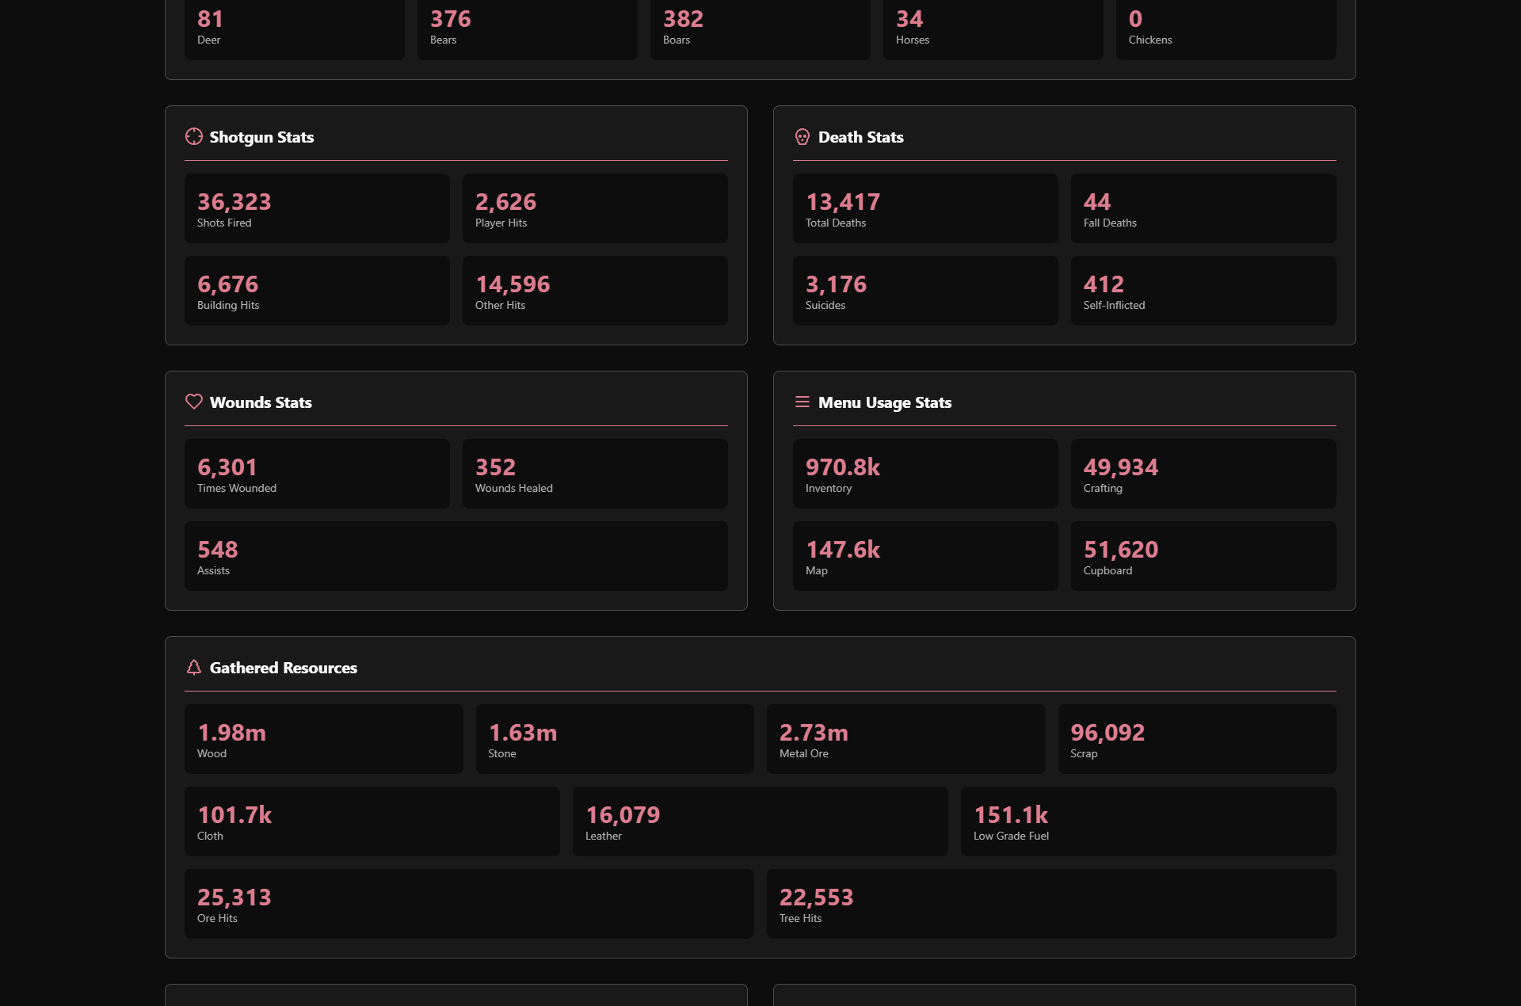This screenshot has width=1521, height=1006.
Task: Select the Wood gathered card
Action: 323,739
